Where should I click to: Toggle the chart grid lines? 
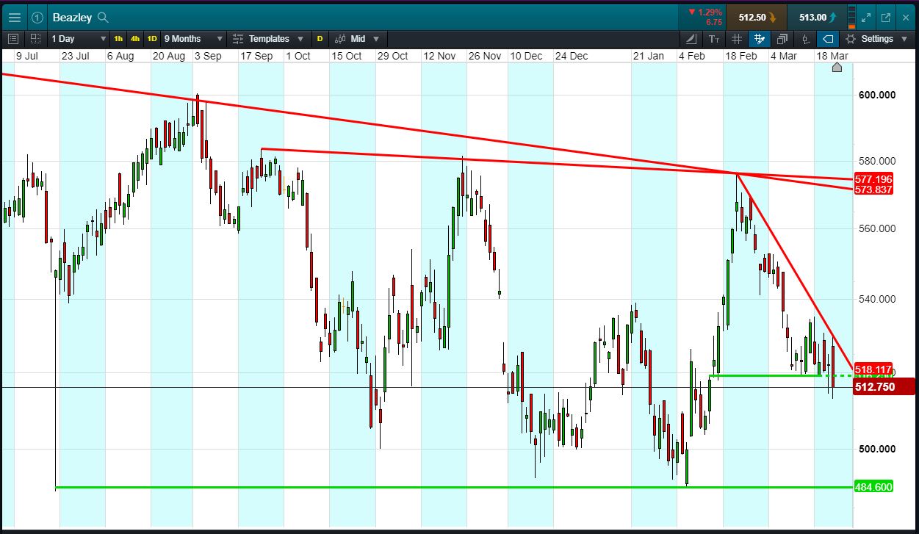736,38
